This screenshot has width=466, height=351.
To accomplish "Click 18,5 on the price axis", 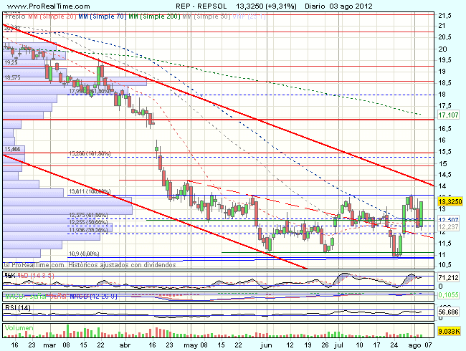I will tap(444, 83).
